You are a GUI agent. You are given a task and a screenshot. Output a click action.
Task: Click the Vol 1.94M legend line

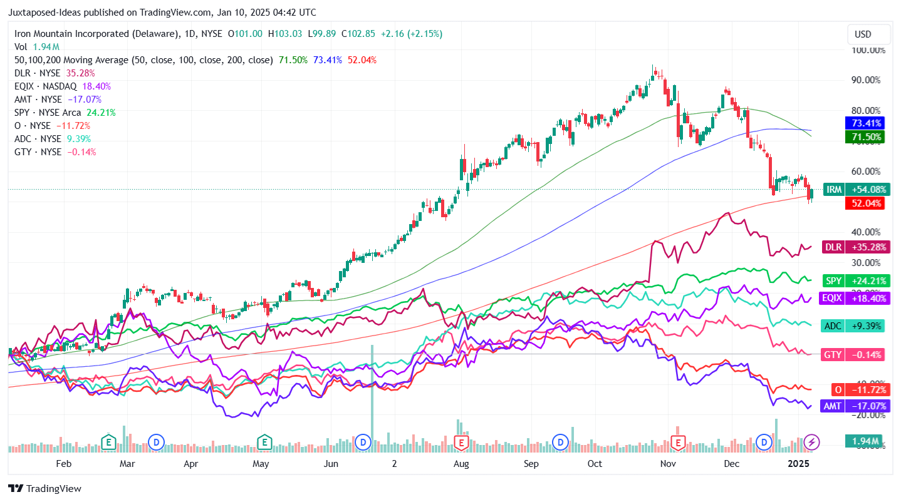click(37, 47)
